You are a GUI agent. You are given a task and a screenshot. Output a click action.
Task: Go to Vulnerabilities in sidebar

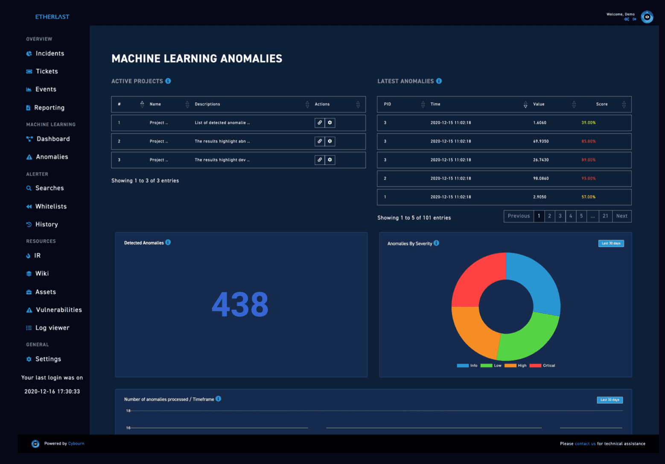[x=58, y=310]
